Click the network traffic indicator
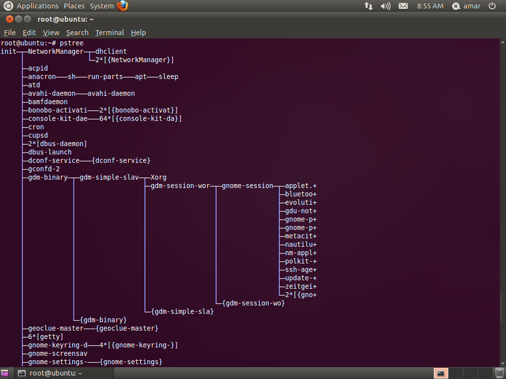 [x=368, y=6]
